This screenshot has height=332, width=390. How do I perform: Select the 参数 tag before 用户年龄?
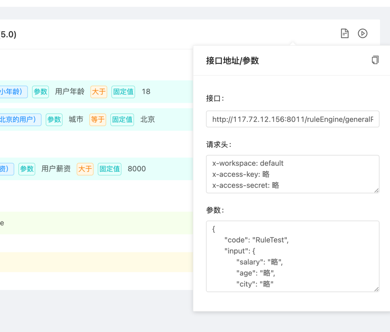40,92
